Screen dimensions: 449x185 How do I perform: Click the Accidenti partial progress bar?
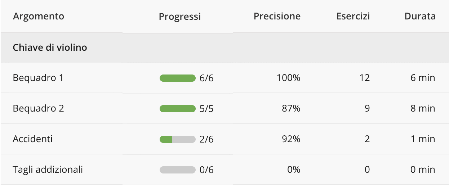(x=177, y=139)
